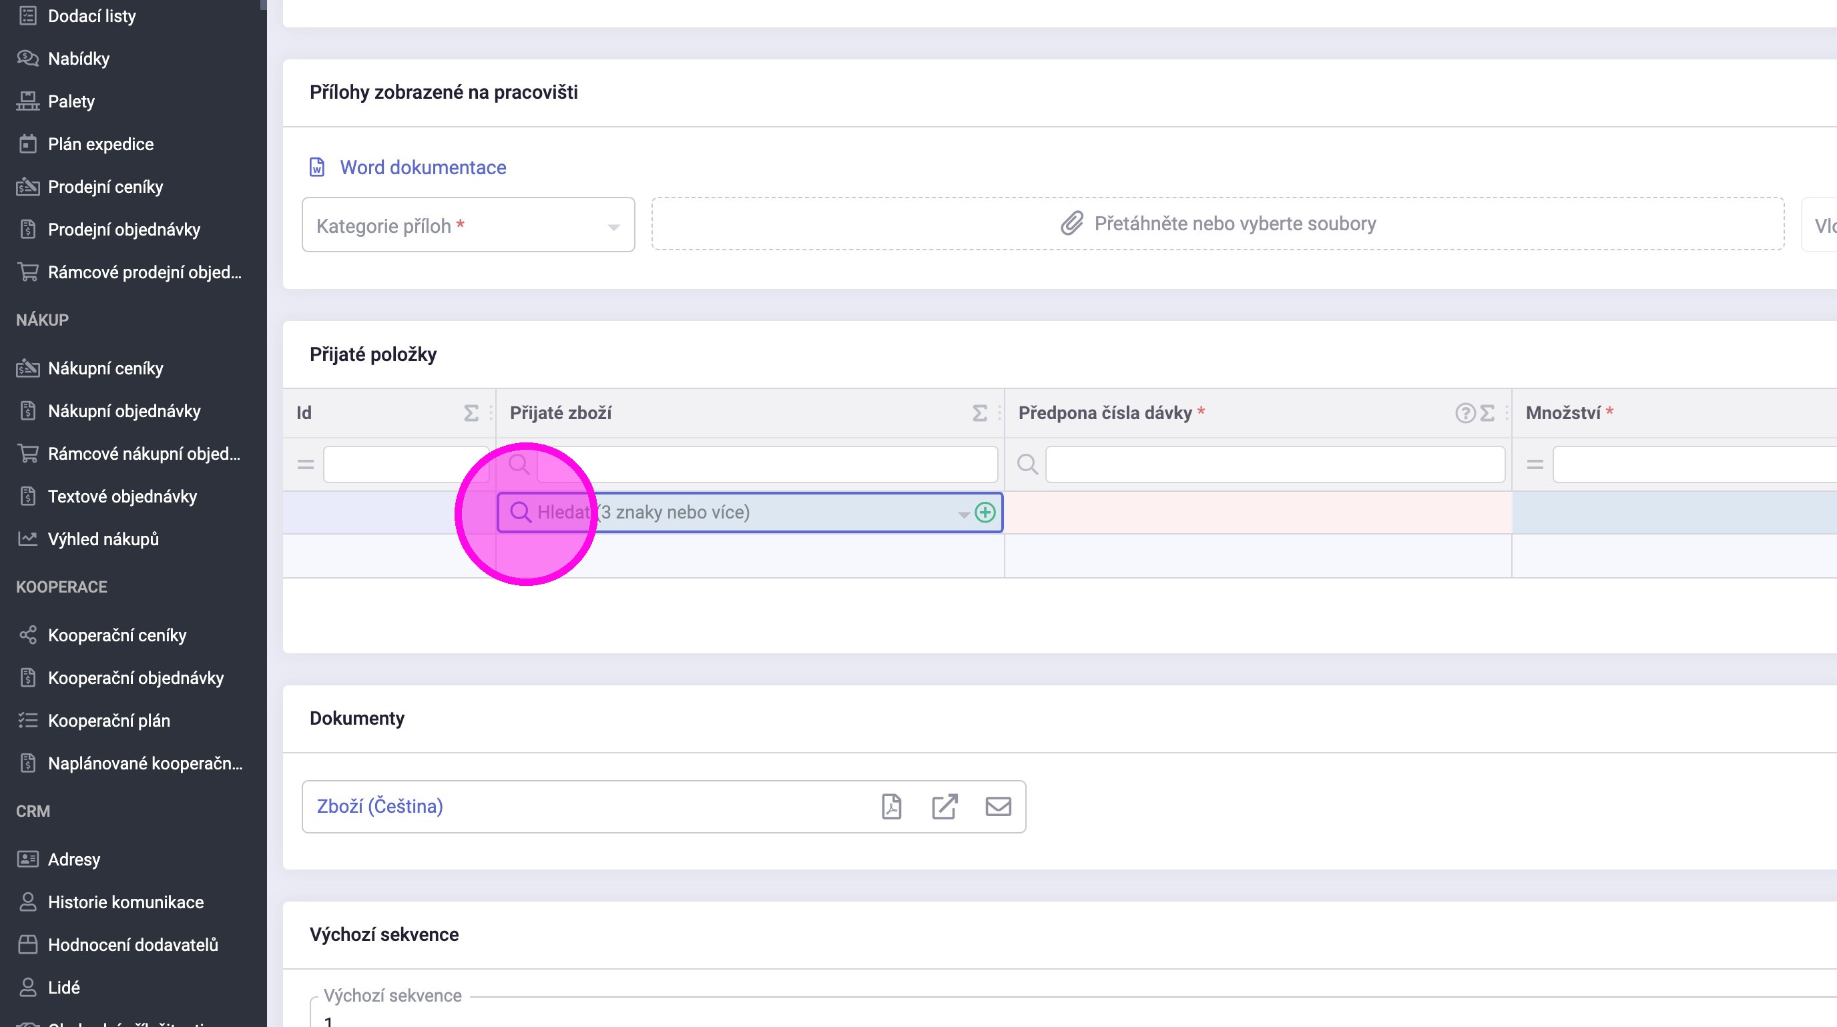Open Nákupní objednávky in sidebar
This screenshot has height=1027, width=1837.
[124, 411]
